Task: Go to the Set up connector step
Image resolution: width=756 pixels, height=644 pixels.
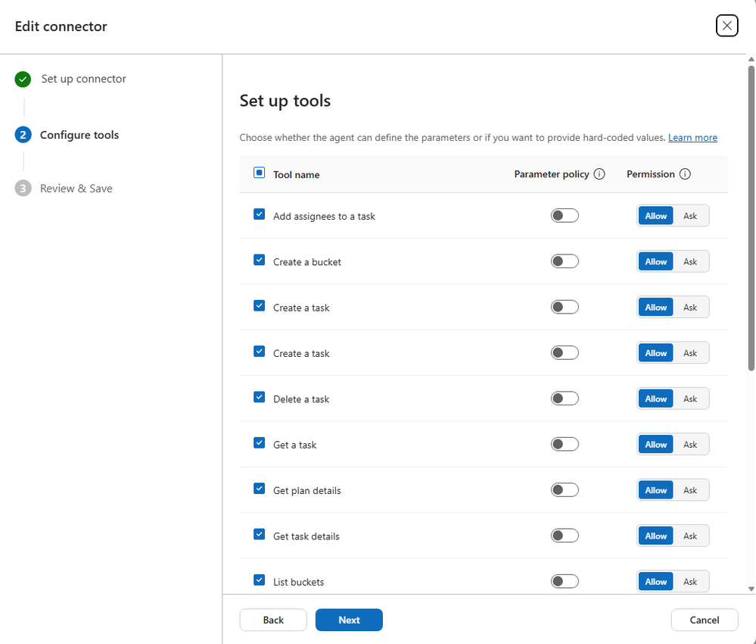Action: pyautogui.click(x=83, y=79)
